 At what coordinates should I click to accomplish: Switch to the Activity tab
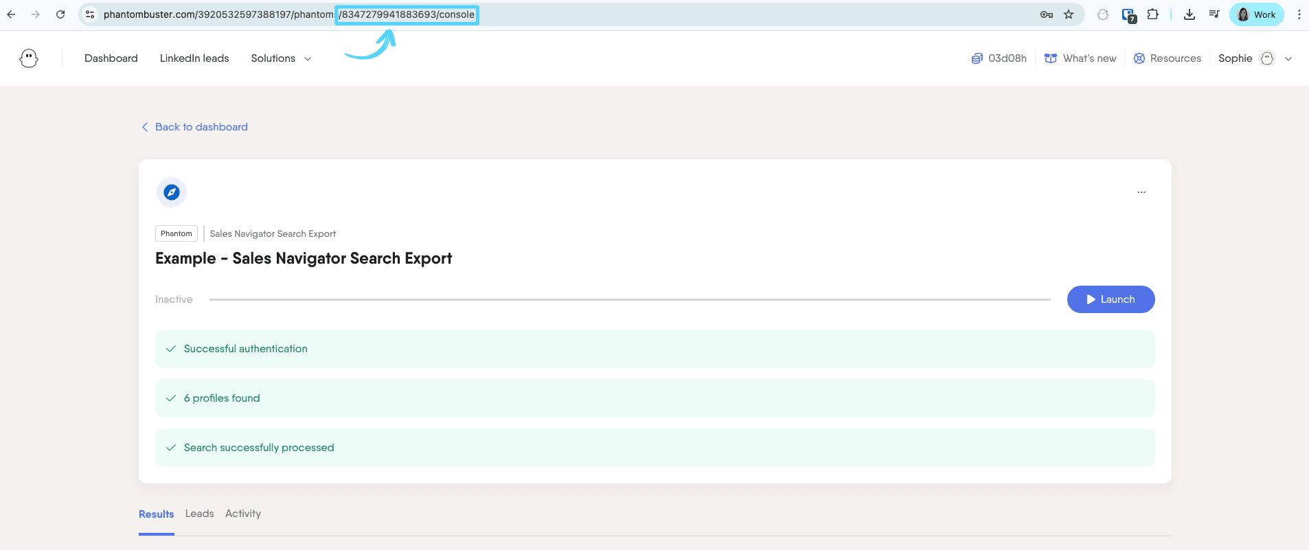[243, 514]
